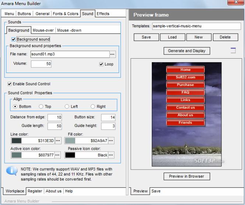Click the blue info speech-bubble icon

[12, 171]
